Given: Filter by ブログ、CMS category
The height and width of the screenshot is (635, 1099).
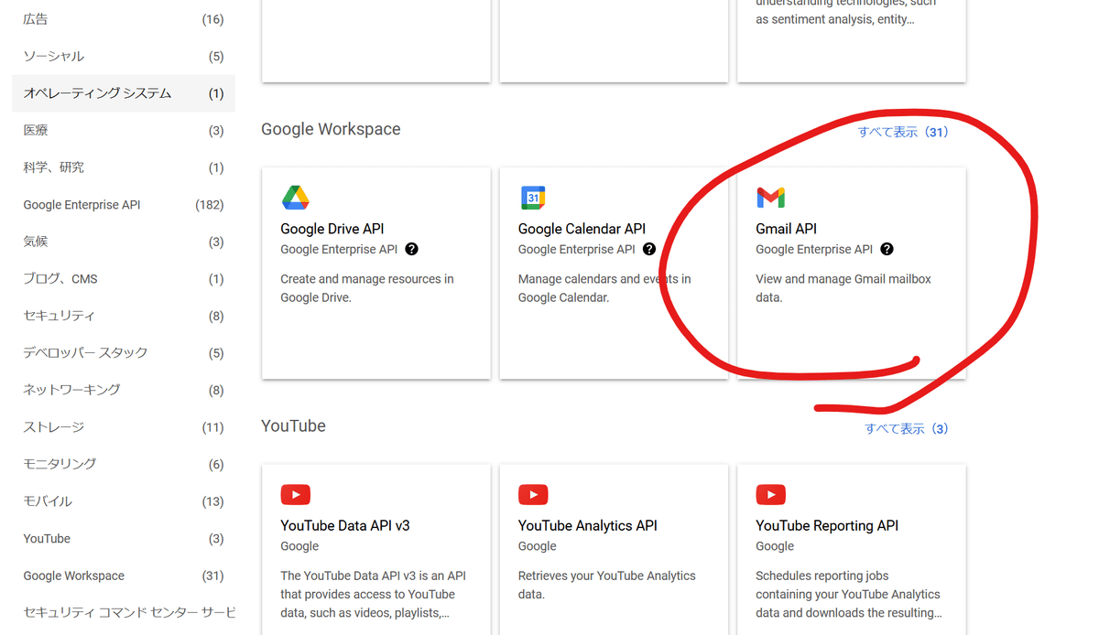Looking at the screenshot, I should [x=124, y=279].
